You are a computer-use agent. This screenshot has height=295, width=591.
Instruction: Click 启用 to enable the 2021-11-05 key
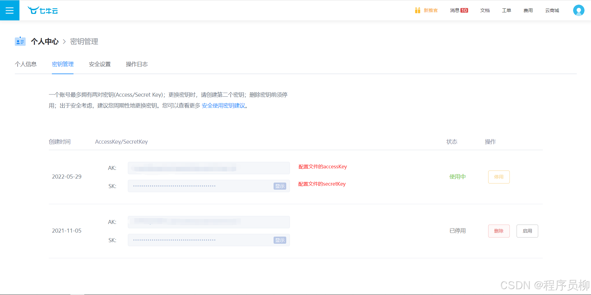tap(527, 231)
